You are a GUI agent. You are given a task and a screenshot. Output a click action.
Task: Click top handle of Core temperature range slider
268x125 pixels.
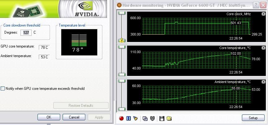click(122, 47)
